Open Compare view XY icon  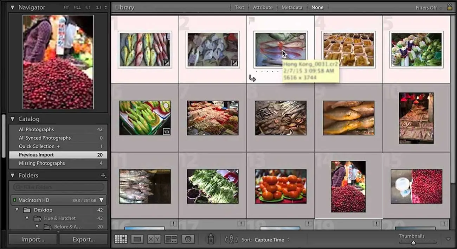[x=154, y=239]
